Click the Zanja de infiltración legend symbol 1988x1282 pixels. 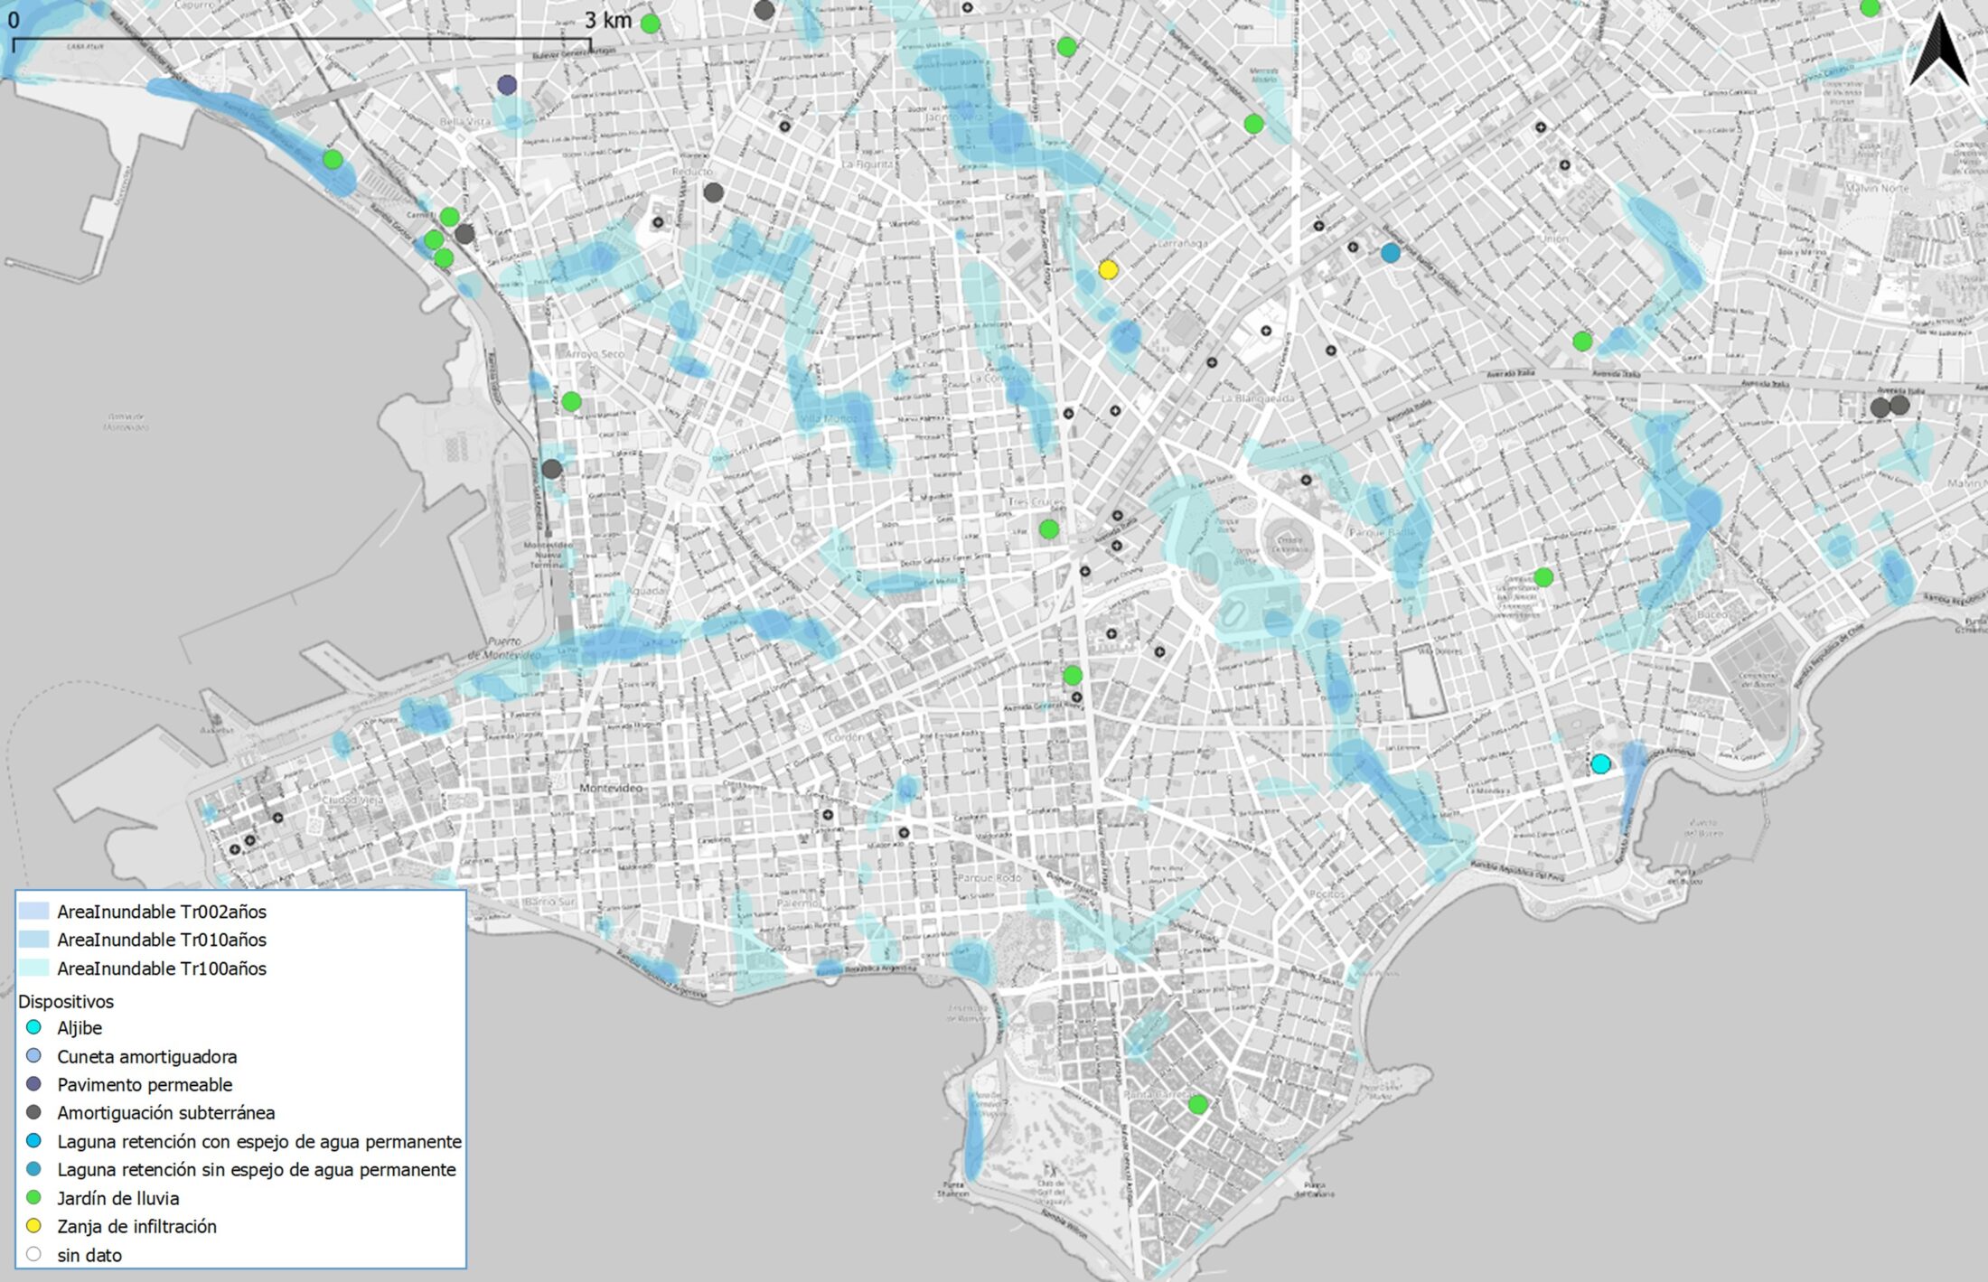(33, 1226)
